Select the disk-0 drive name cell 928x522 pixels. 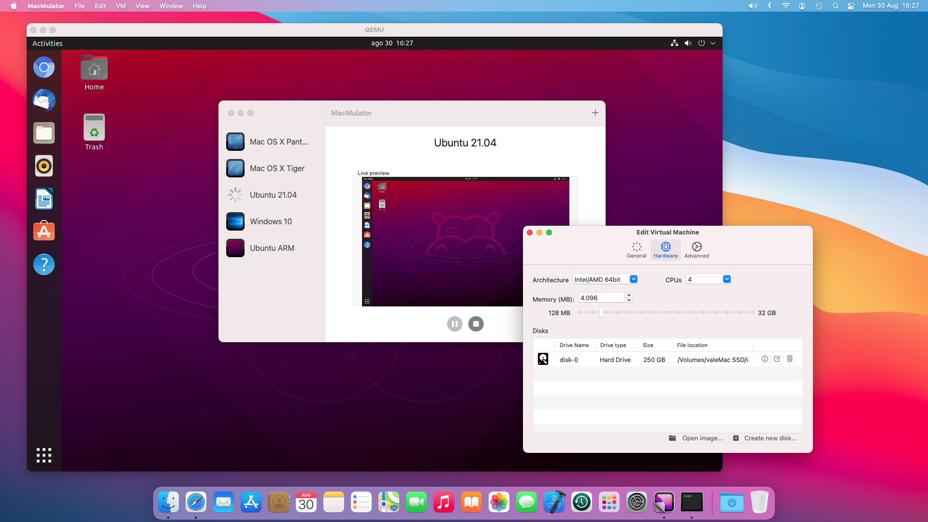(x=568, y=360)
